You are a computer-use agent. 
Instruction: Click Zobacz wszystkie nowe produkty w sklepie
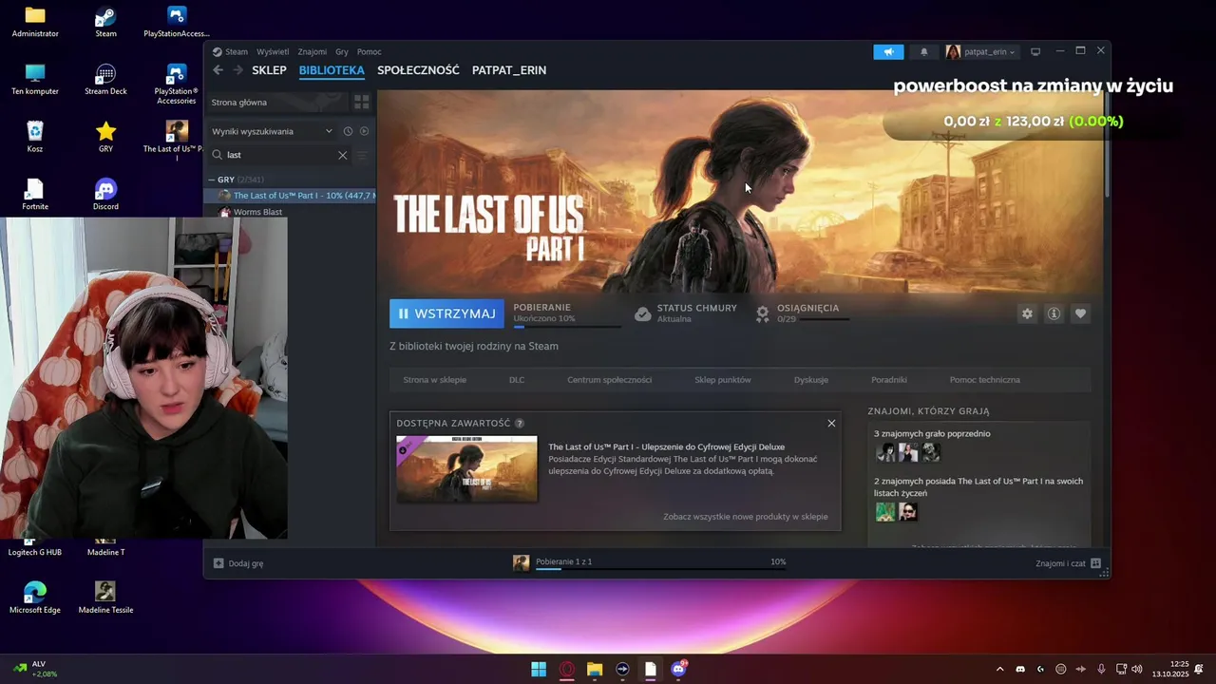pos(746,517)
